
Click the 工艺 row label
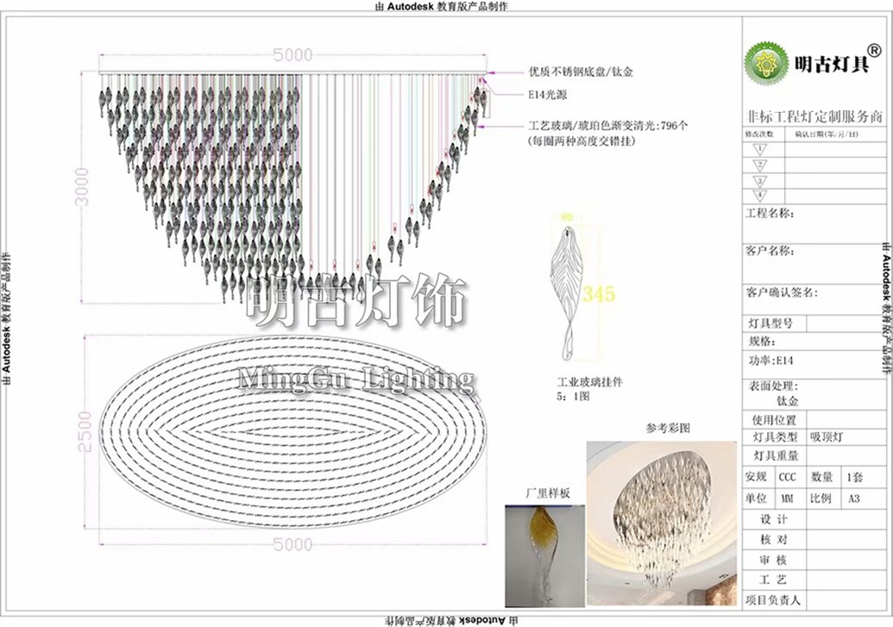[x=773, y=580]
